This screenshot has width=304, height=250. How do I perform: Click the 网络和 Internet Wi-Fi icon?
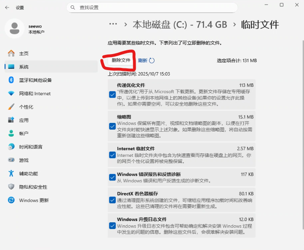(11, 93)
